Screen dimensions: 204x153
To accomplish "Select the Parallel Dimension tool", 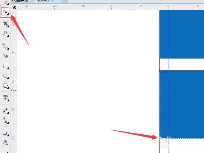I will (6, 110).
